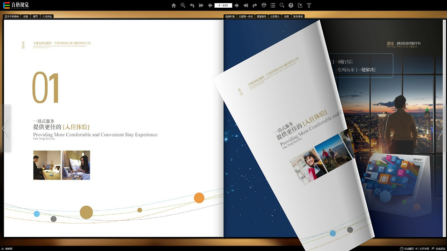Flip forward with the right edge arrow
Screen dimensions: 447x251
[441, 128]
